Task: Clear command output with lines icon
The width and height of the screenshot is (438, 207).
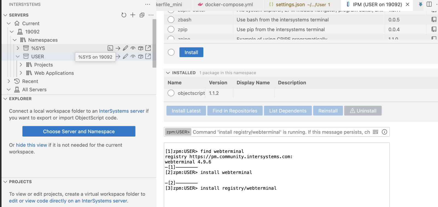Action: 376,132
